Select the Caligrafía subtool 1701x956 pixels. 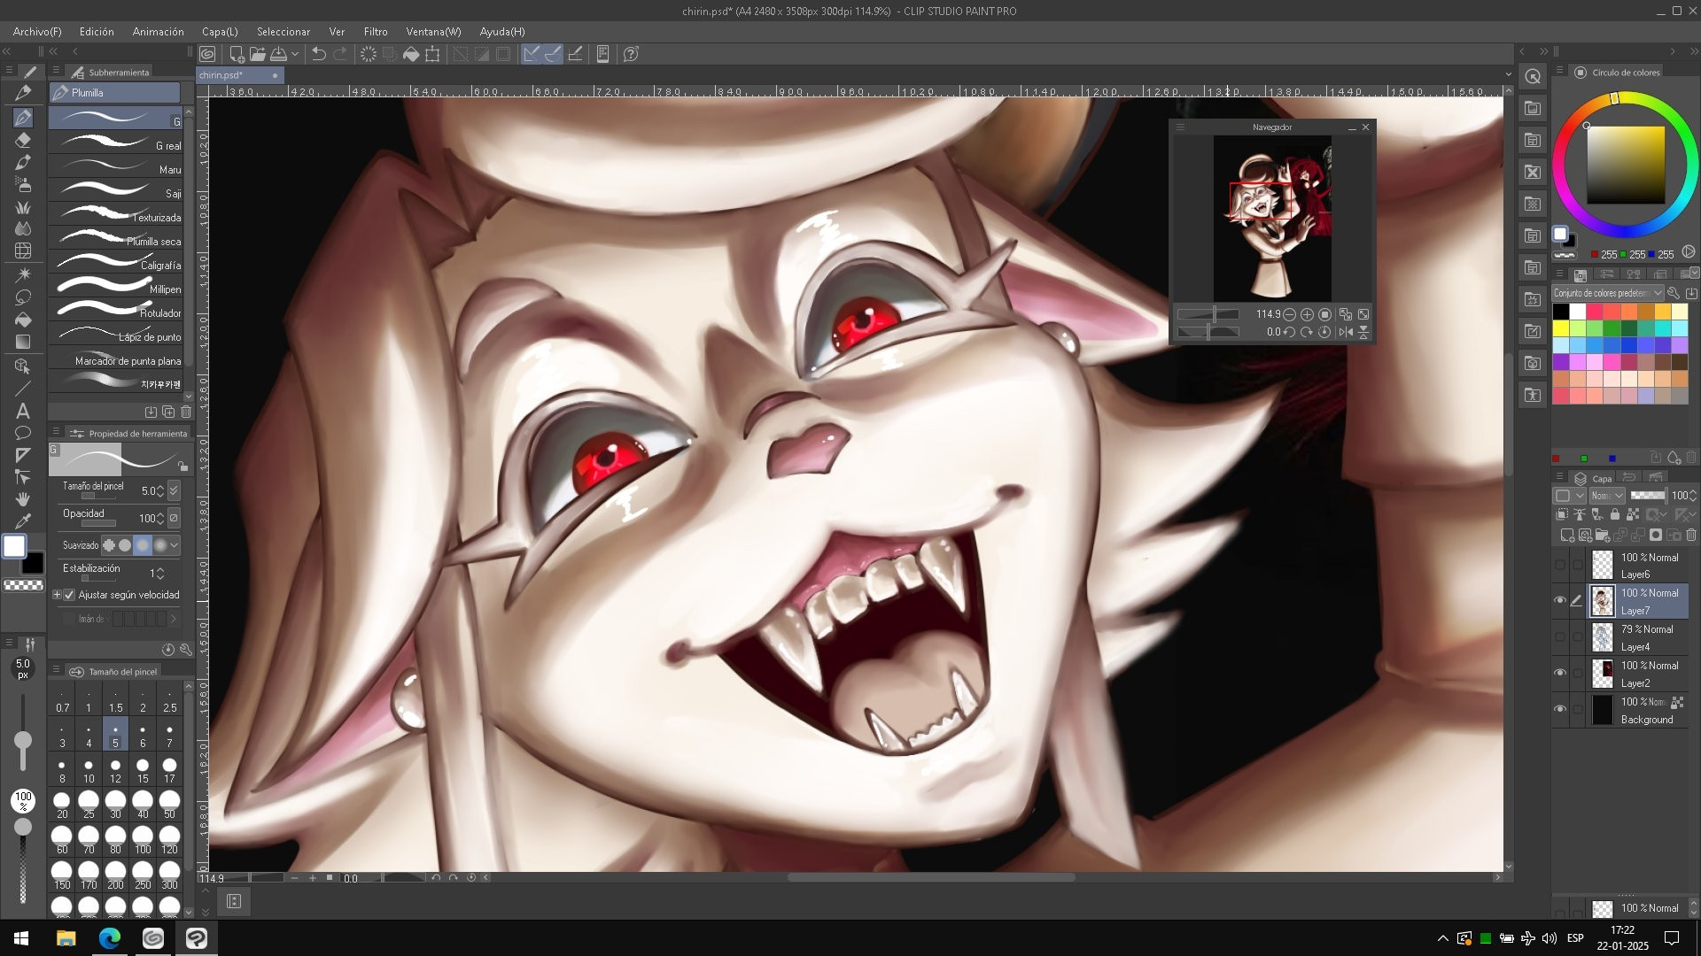pyautogui.click(x=116, y=262)
